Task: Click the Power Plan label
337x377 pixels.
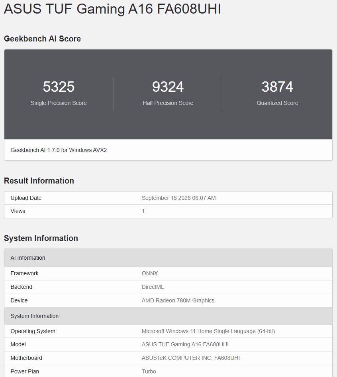Action: click(x=25, y=371)
